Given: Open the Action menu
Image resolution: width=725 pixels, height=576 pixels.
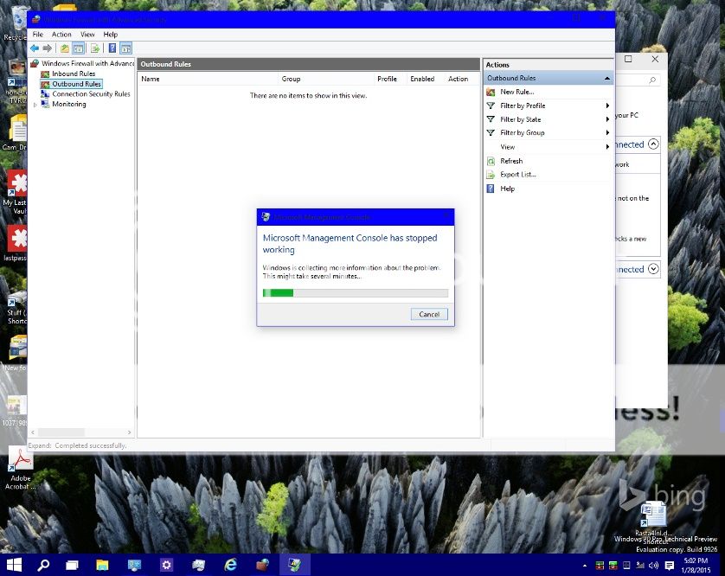Looking at the screenshot, I should pos(61,35).
